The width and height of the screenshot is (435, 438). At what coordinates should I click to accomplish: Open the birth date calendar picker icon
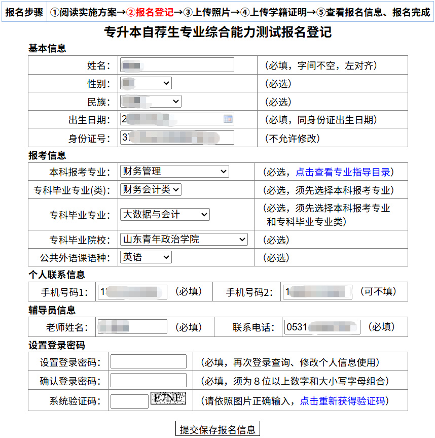[x=228, y=119]
